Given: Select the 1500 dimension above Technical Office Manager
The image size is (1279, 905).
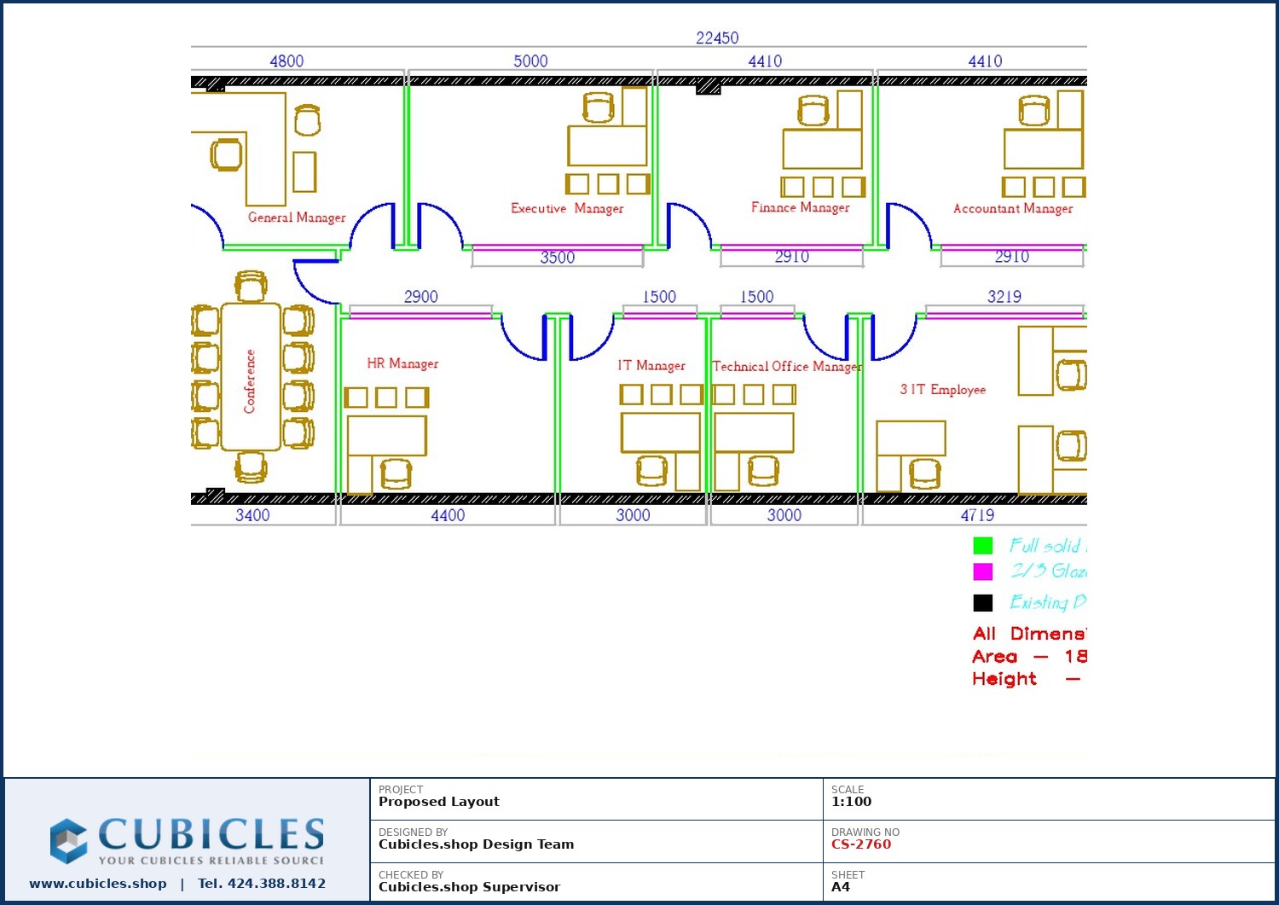Looking at the screenshot, I should (756, 296).
